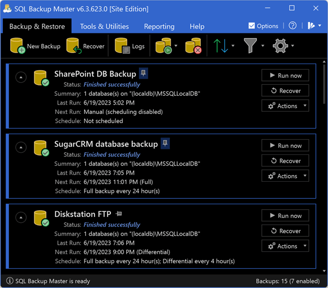Click the funnel filter icon

(250, 46)
